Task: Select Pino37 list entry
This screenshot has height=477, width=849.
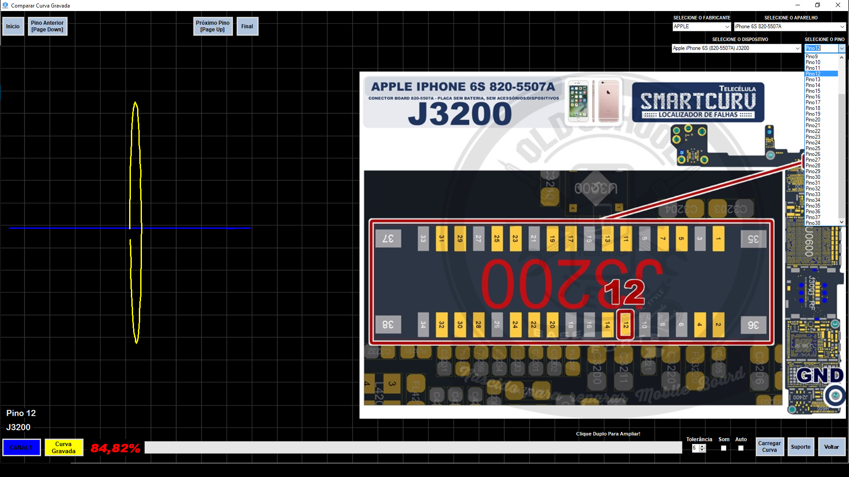Action: 821,217
